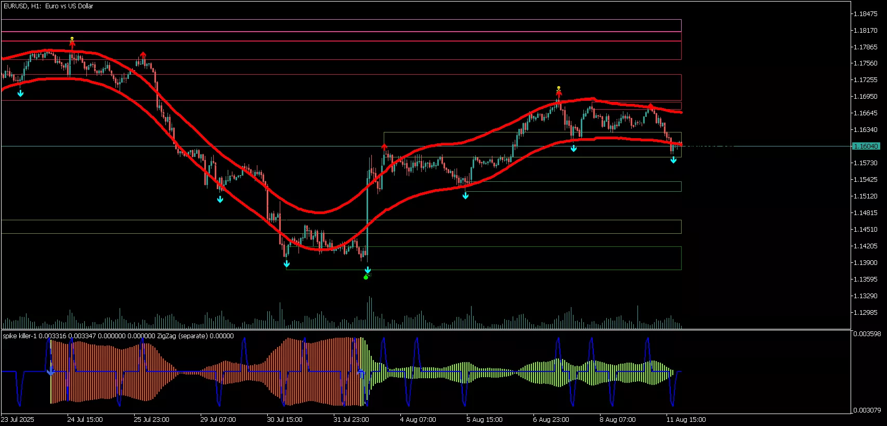Click the 1.14510 price label
Screen dimensions: 887x426
click(866, 230)
